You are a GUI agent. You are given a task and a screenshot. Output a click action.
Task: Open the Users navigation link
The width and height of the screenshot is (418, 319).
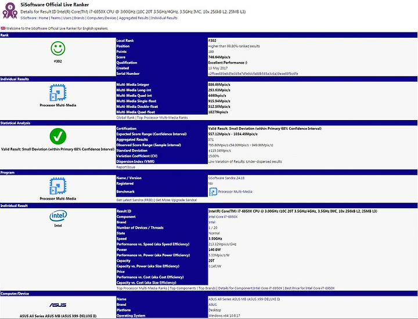pyautogui.click(x=67, y=18)
